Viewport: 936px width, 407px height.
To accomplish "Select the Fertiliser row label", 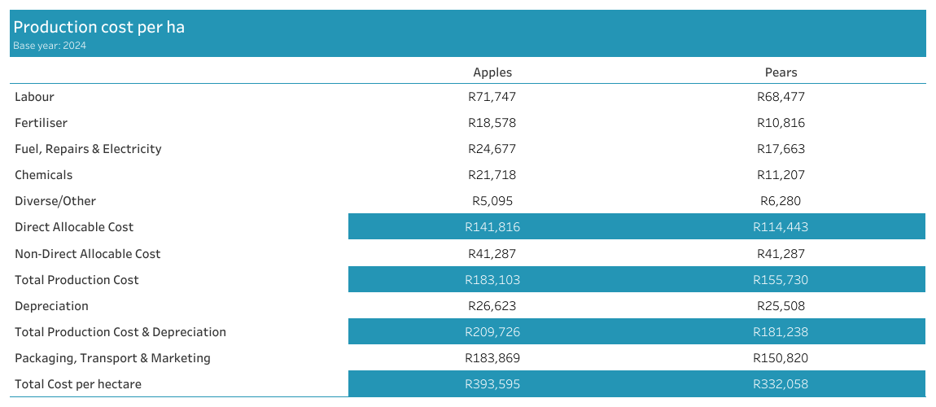I will [x=41, y=123].
